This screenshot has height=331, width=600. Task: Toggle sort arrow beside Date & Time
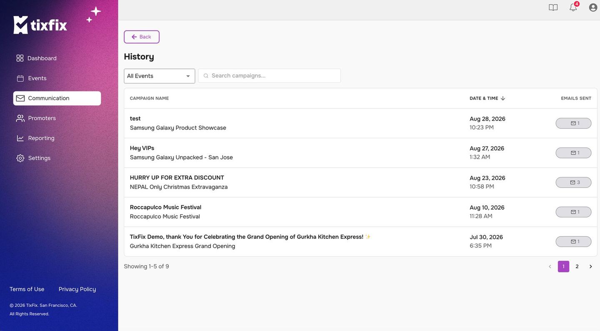[x=503, y=99]
